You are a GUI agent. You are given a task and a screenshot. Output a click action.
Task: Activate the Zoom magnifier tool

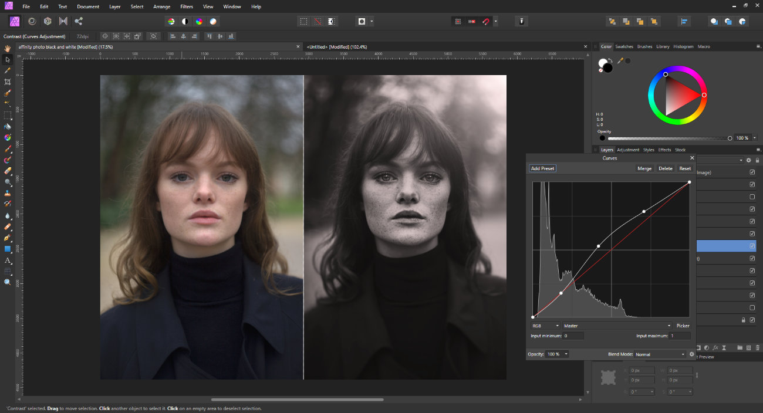coord(8,282)
